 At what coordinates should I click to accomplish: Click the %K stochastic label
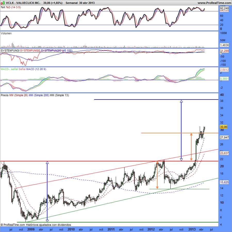click(3, 7)
